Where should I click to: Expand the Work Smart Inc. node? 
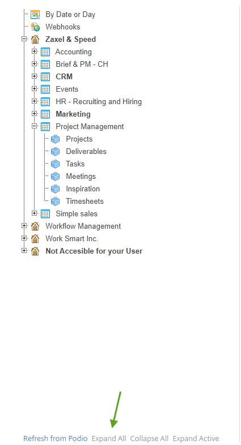pos(24,238)
